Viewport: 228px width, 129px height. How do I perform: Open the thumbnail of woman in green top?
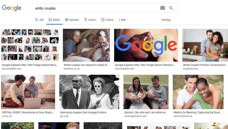(198, 92)
